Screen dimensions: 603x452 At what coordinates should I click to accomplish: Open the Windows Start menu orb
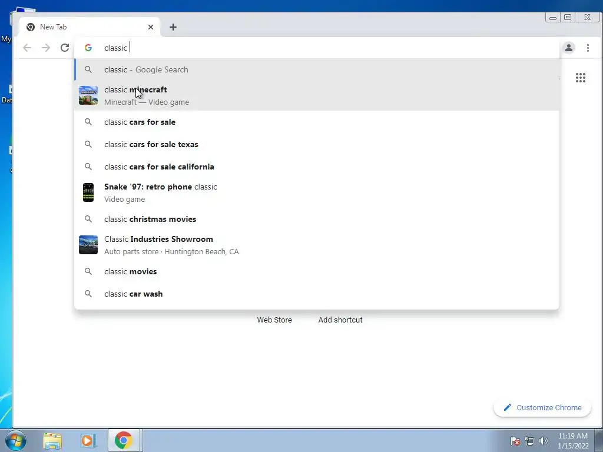tap(15, 440)
